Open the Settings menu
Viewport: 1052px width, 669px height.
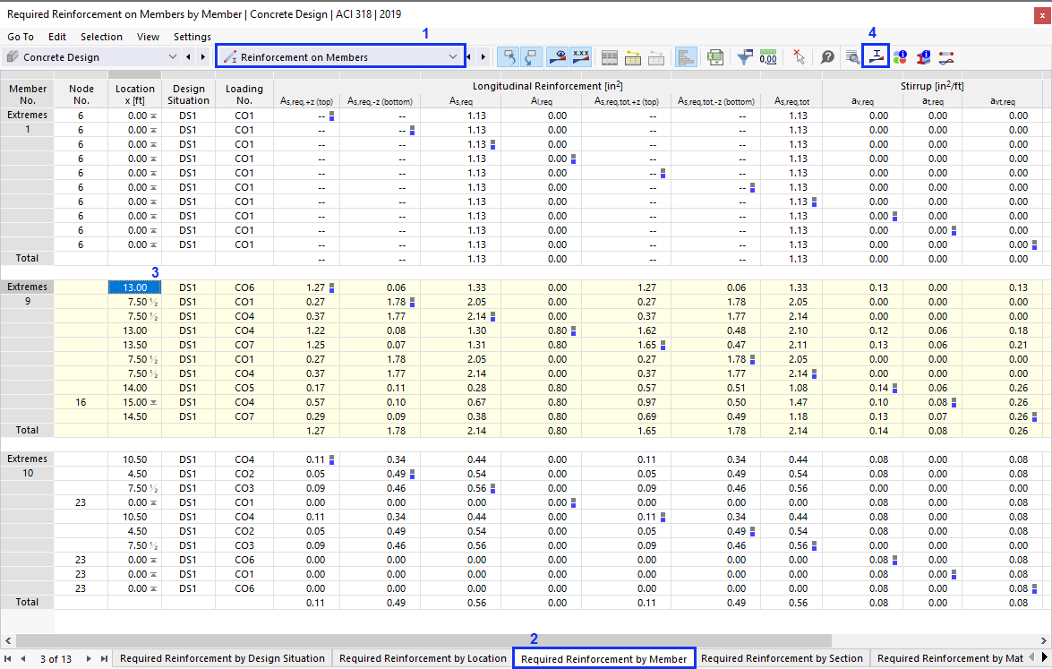[x=192, y=37]
